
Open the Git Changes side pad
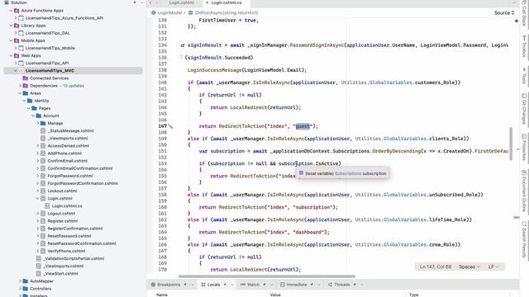(524, 109)
